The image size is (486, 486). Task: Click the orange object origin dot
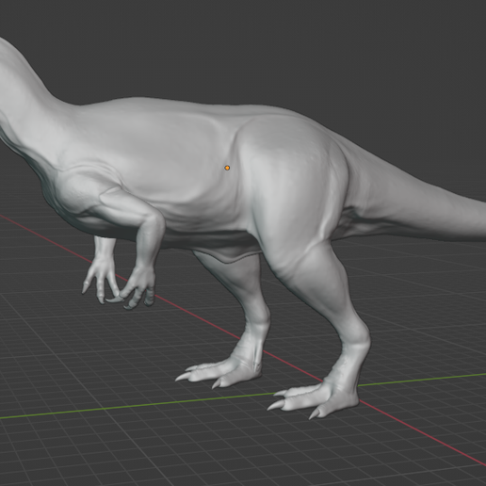[x=227, y=168]
